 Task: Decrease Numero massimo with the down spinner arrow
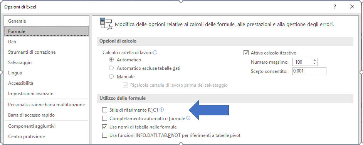314,64
